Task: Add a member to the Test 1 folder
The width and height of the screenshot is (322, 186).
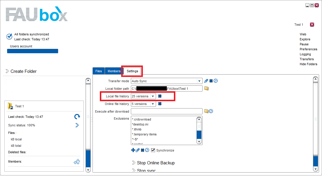Action: (x=77, y=161)
